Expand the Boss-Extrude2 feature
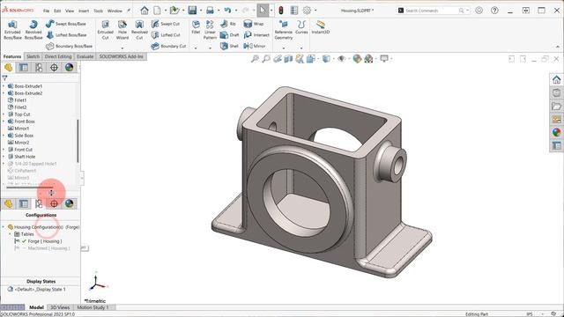The height and width of the screenshot is (317, 564). [4, 93]
